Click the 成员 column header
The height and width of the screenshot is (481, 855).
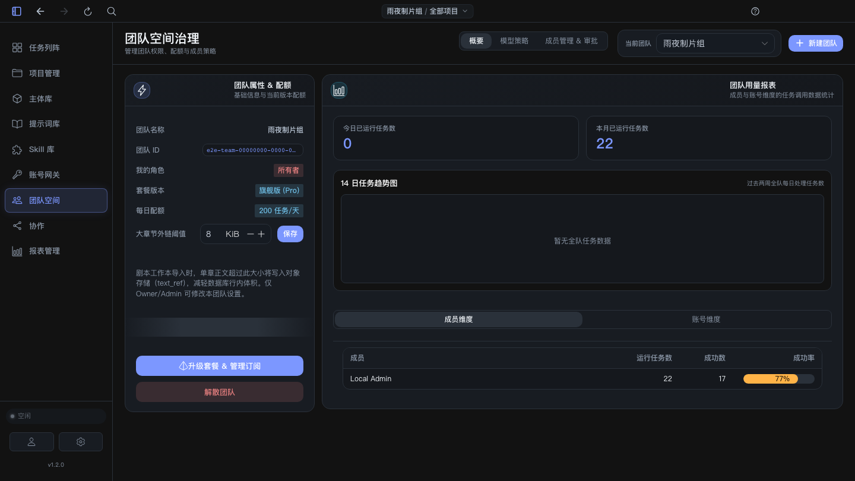click(x=357, y=358)
